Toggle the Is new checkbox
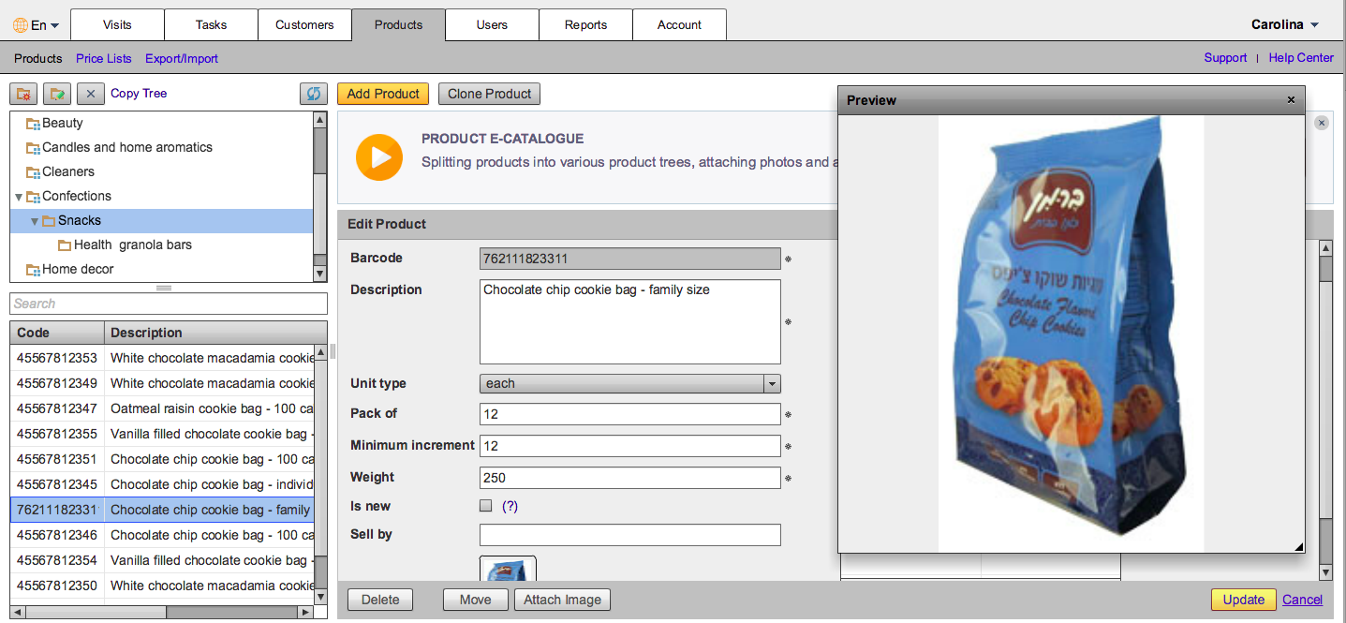1346x623 pixels. (x=485, y=506)
